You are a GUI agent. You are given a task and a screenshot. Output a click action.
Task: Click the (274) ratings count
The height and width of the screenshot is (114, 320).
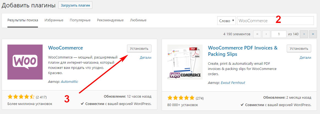200,98
